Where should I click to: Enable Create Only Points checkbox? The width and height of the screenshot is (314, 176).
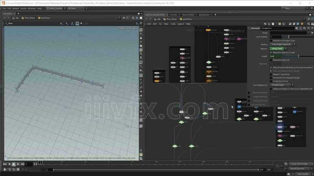[271, 81]
